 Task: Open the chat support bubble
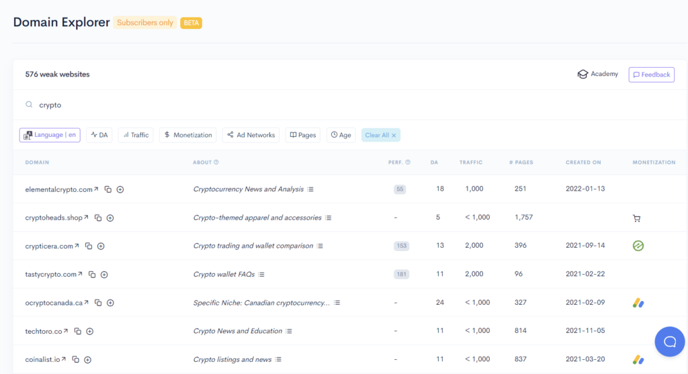pyautogui.click(x=670, y=342)
